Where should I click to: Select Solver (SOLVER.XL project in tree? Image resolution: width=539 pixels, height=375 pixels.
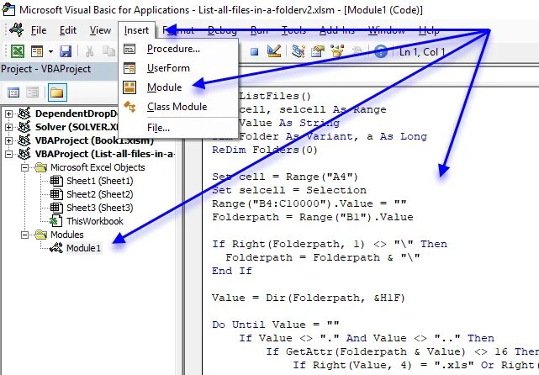pos(77,127)
